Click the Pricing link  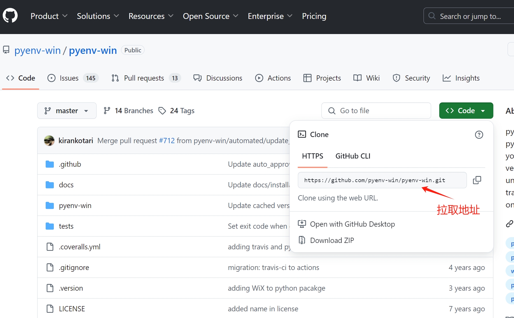[314, 16]
